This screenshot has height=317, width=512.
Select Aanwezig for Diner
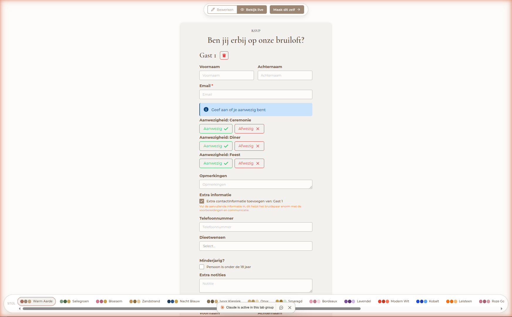tap(216, 146)
